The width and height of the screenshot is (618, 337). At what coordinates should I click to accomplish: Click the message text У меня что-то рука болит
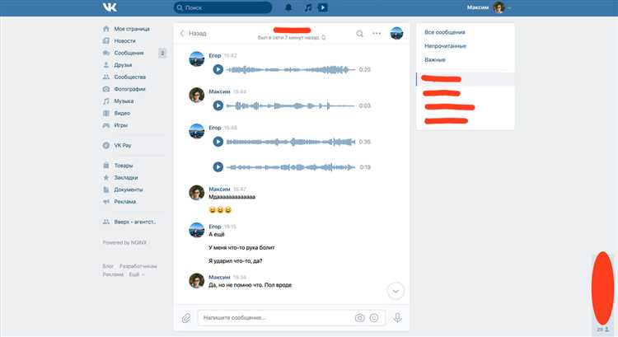point(241,247)
